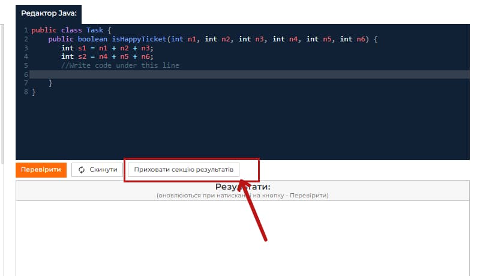Click the boolean keyword on line 2
The width and height of the screenshot is (480, 276).
(92, 39)
